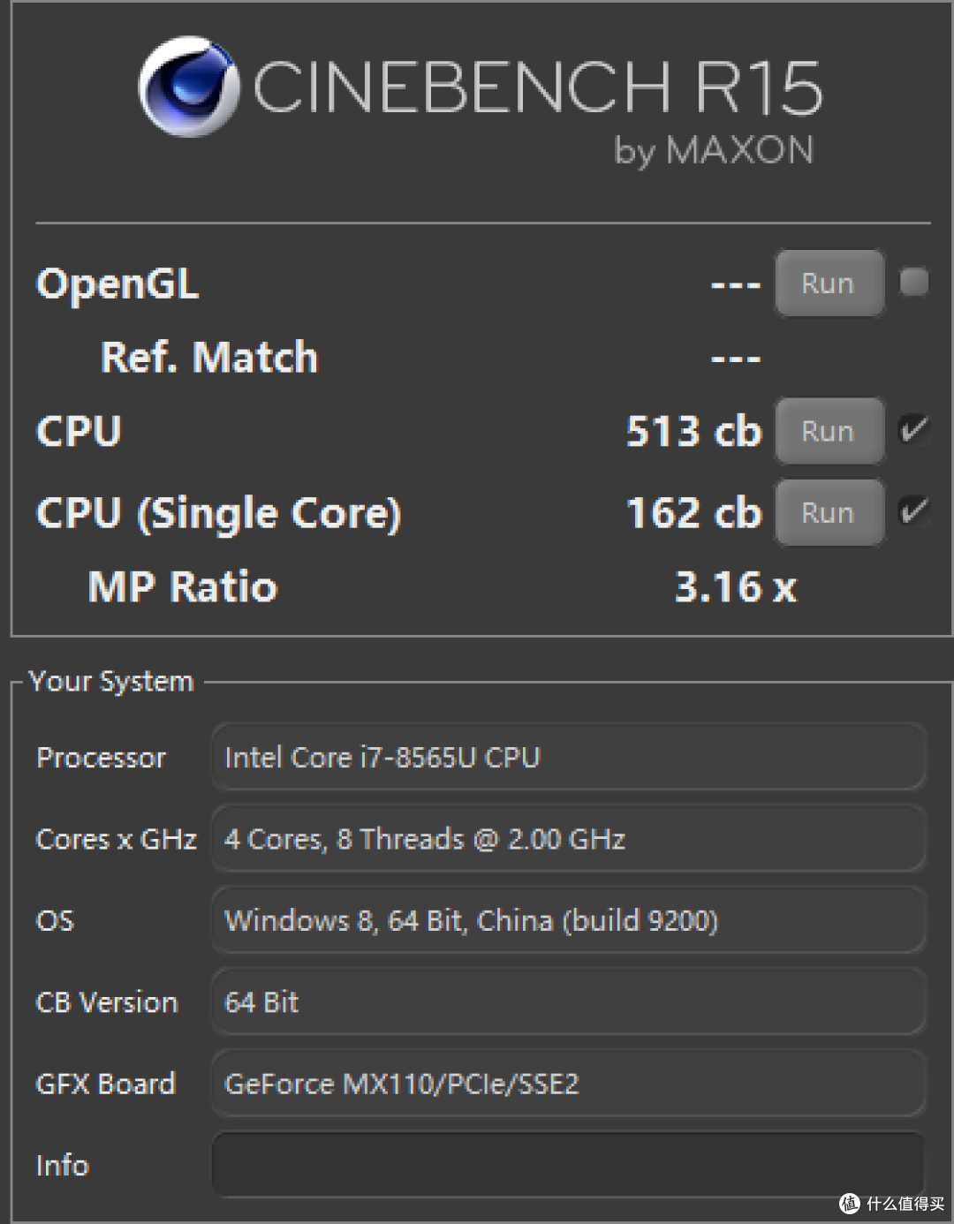Click the Cinebench sphere logo icon
The width and height of the screenshot is (954, 1224).
tap(189, 87)
